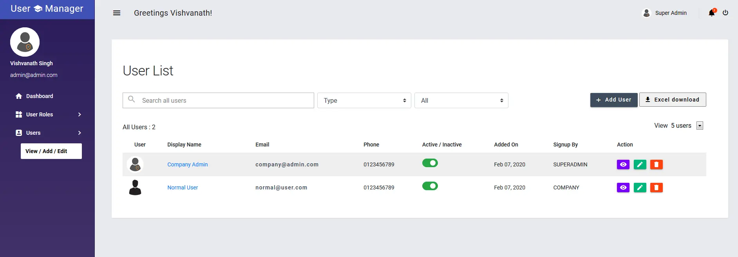Viewport: 738px width, 257px height.
Task: Edit Company Admin with pencil icon
Action: point(640,164)
